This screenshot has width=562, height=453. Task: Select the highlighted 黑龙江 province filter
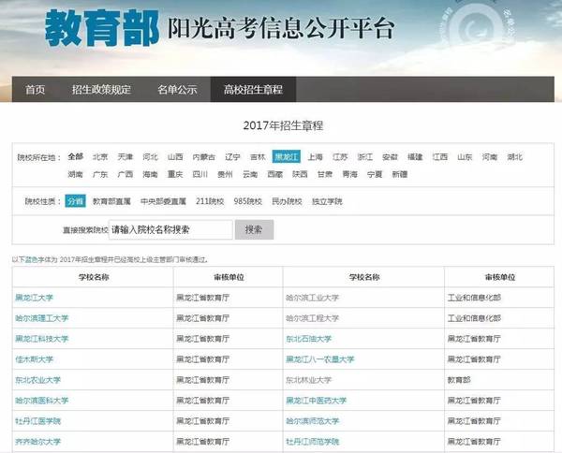[x=287, y=156]
